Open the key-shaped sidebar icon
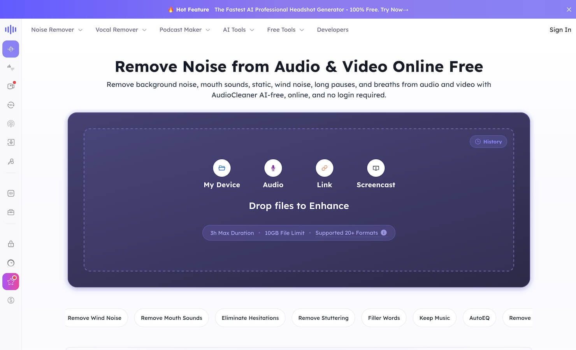The width and height of the screenshot is (576, 350). pyautogui.click(x=11, y=161)
